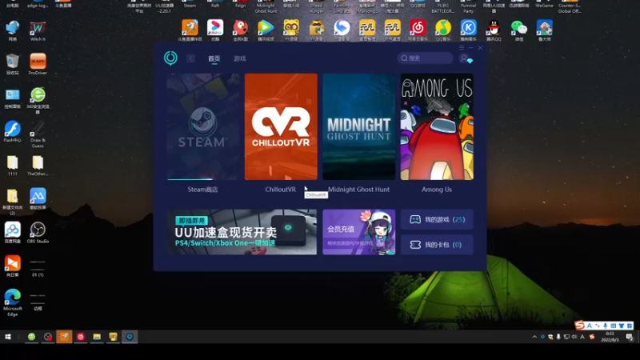The height and width of the screenshot is (360, 640).
Task: Open the Windows Start button
Action: [x=8, y=337]
